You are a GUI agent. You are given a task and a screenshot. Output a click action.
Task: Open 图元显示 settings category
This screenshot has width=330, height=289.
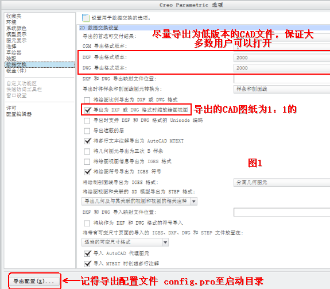coord(16,40)
